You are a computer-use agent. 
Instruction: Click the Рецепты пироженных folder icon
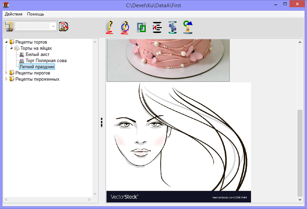click(12, 79)
